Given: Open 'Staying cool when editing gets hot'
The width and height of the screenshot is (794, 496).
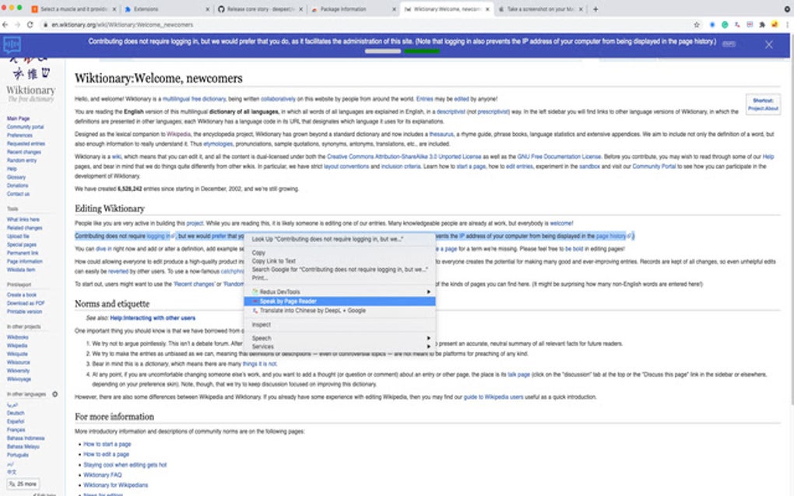Looking at the screenshot, I should coord(125,465).
